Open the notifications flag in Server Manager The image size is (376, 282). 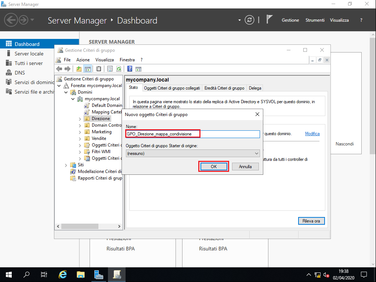point(270,19)
